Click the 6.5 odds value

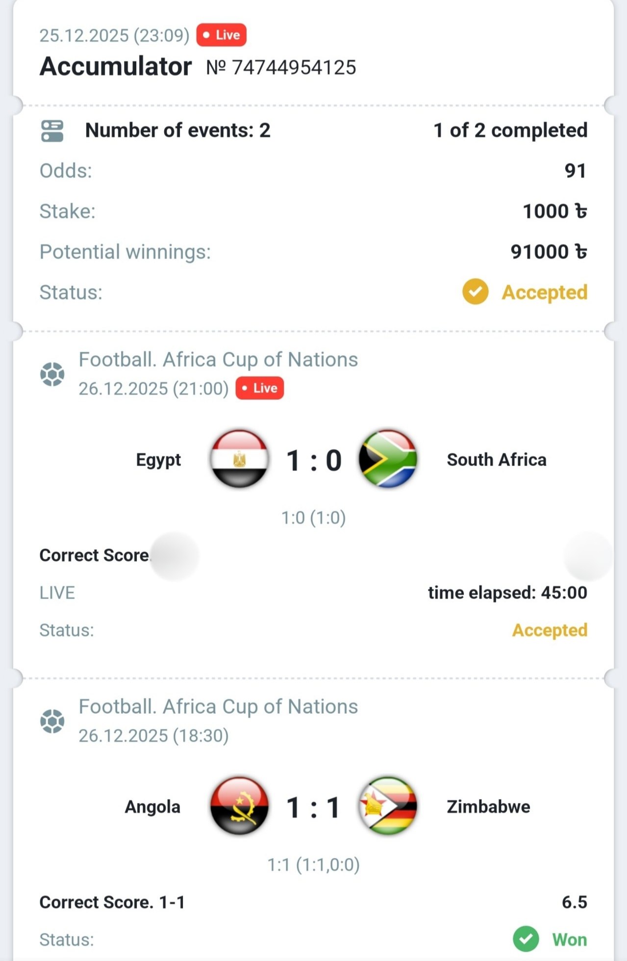coord(574,902)
